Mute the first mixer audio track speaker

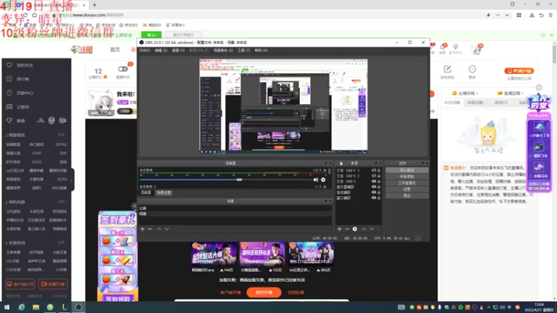316,180
